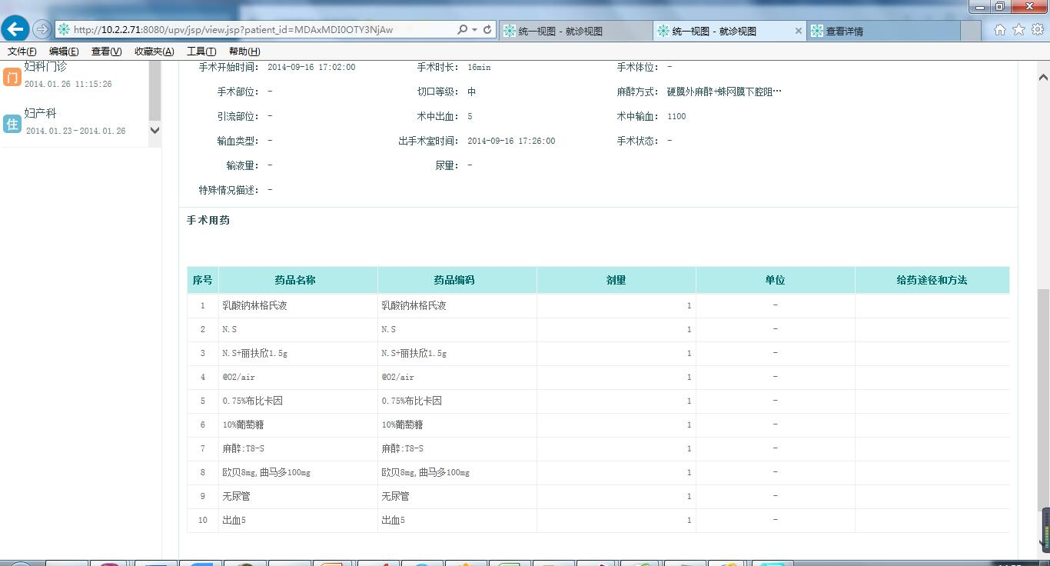Select the blue 住 inpatient visit icon
Image resolution: width=1050 pixels, height=566 pixels.
pyautogui.click(x=12, y=124)
